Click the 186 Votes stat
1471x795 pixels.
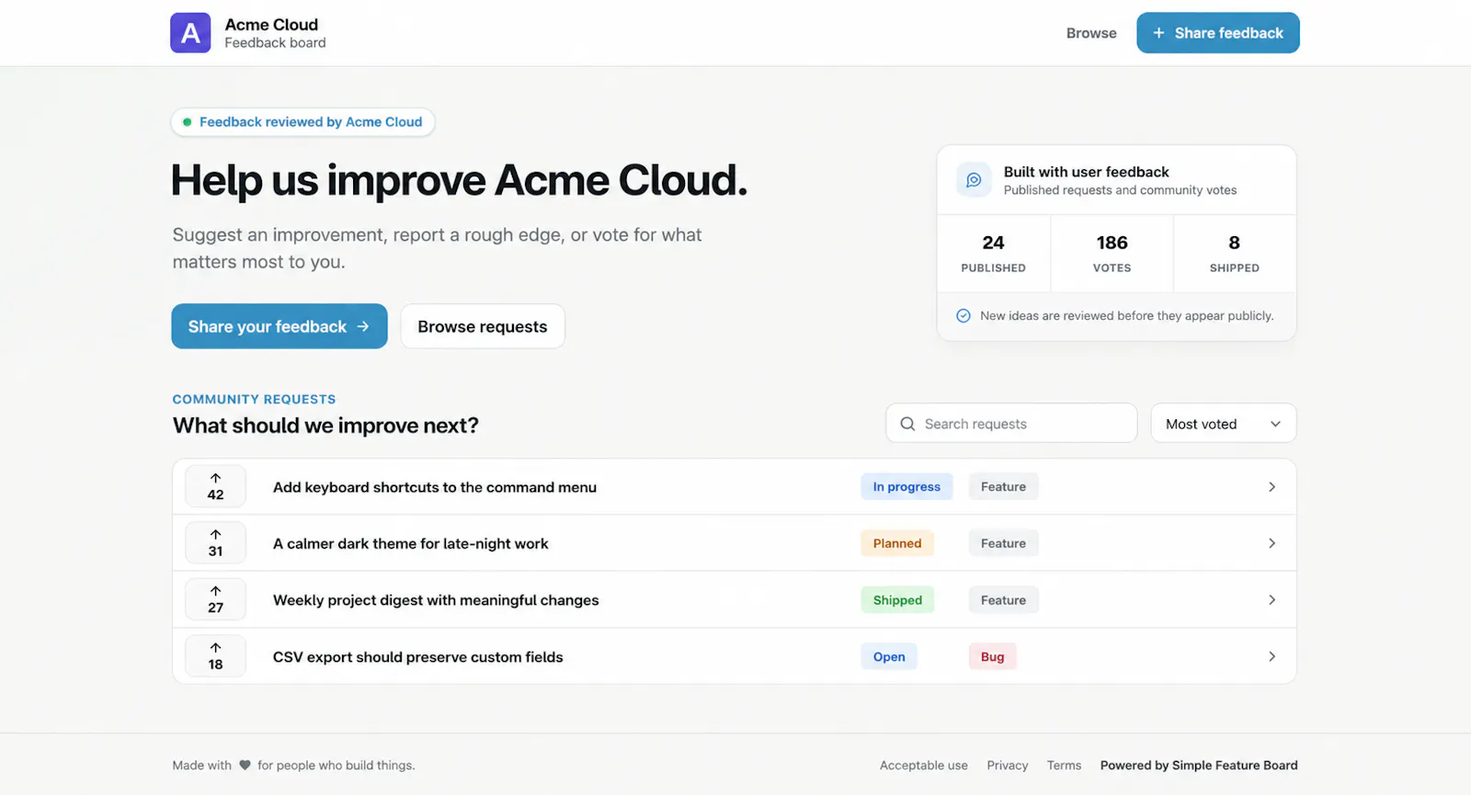[x=1112, y=254]
